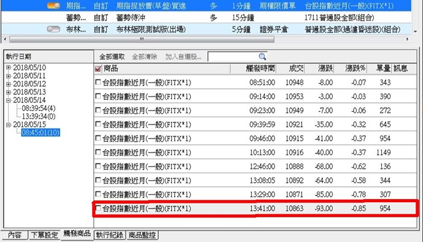Viewport: 423px width, 242px height.
Task: Select the 布林極限測試版(出場) strategy row
Action: click(206, 29)
